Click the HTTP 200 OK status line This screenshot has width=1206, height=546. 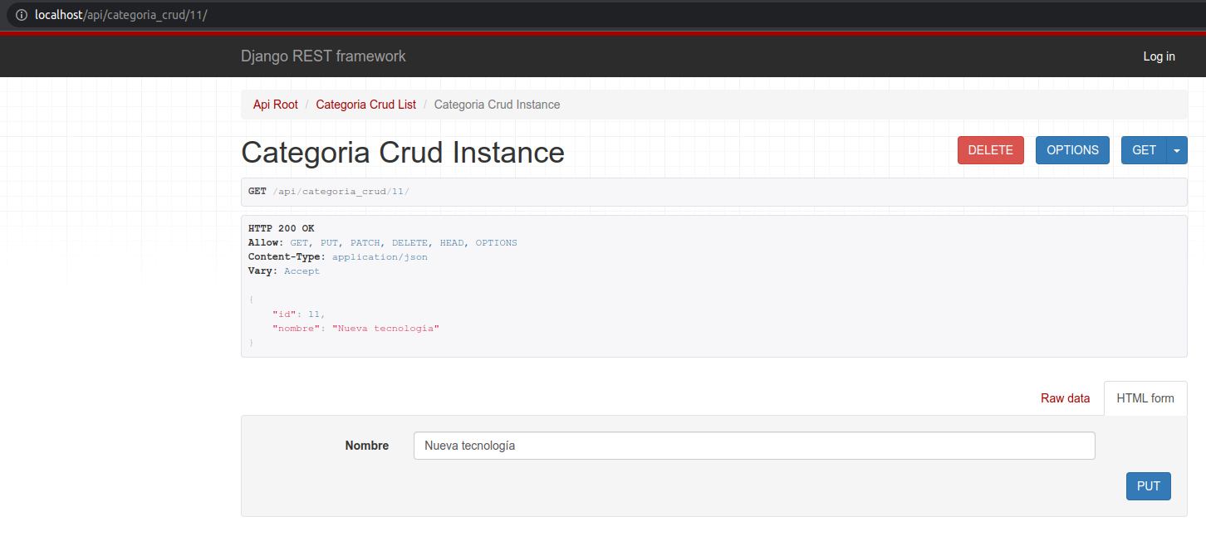(x=281, y=228)
